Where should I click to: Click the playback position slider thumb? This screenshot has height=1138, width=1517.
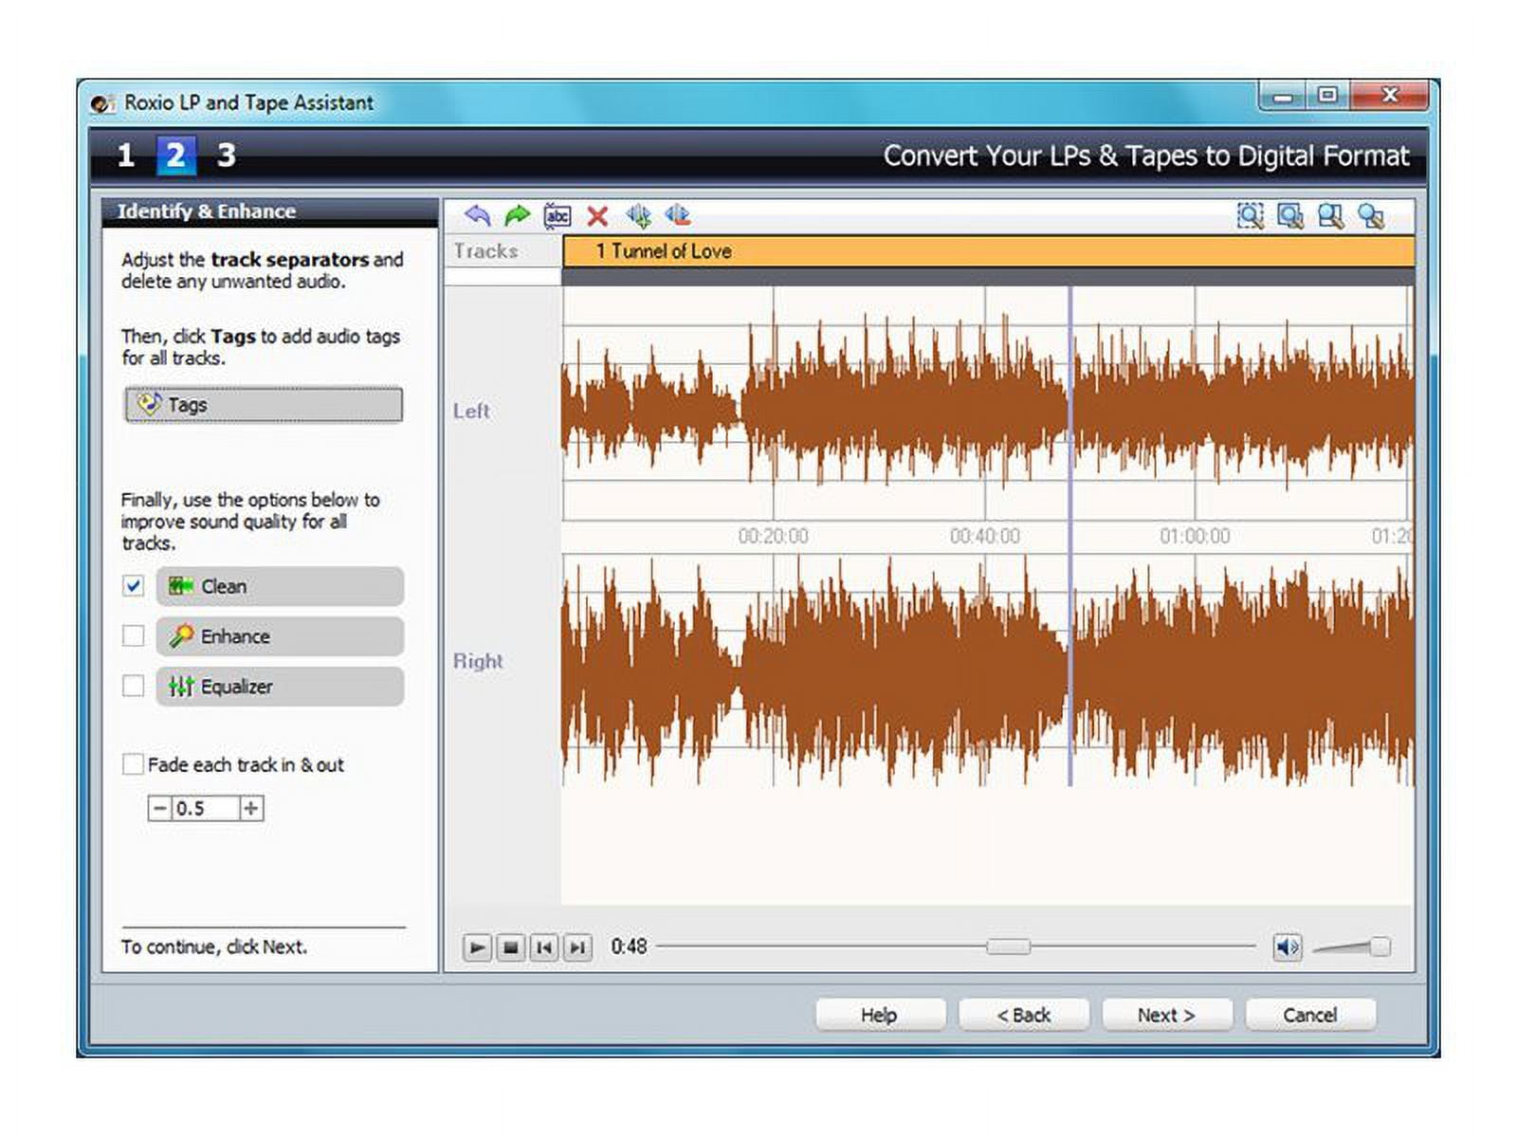1008,946
